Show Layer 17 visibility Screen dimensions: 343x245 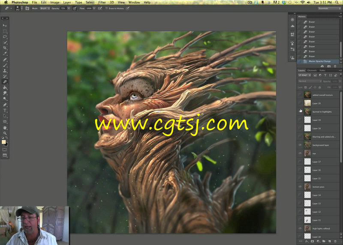click(x=300, y=162)
